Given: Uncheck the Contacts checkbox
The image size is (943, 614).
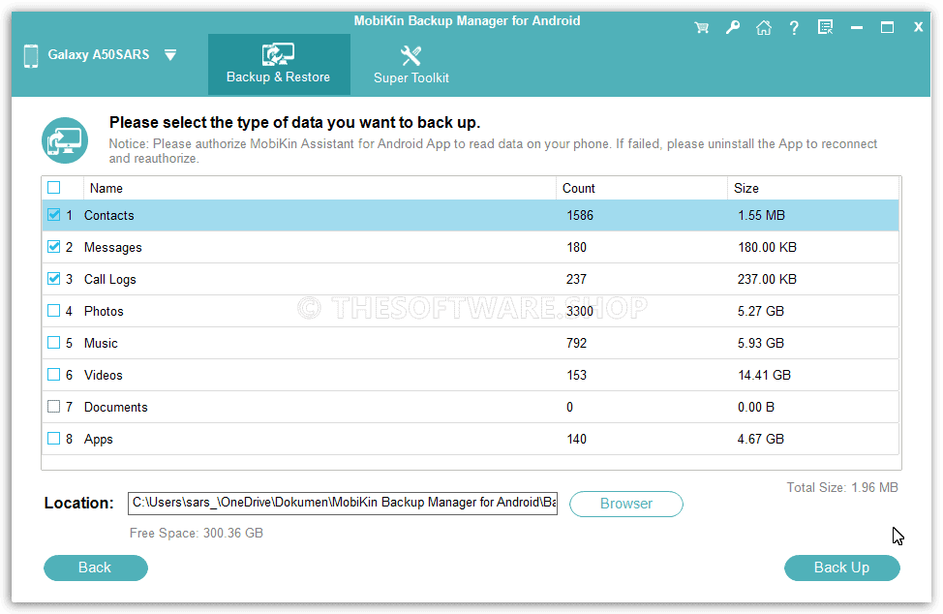Looking at the screenshot, I should coord(54,215).
